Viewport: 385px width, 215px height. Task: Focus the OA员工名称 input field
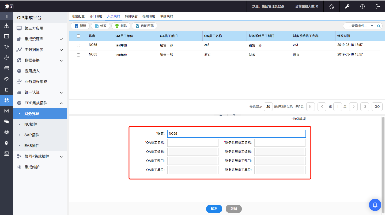(193, 143)
